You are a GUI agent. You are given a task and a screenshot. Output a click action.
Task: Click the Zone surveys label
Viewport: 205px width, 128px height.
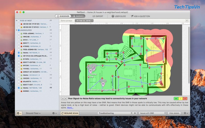[66, 21]
